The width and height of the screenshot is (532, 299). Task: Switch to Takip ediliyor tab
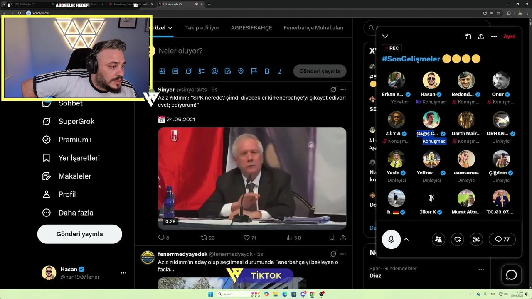[202, 28]
